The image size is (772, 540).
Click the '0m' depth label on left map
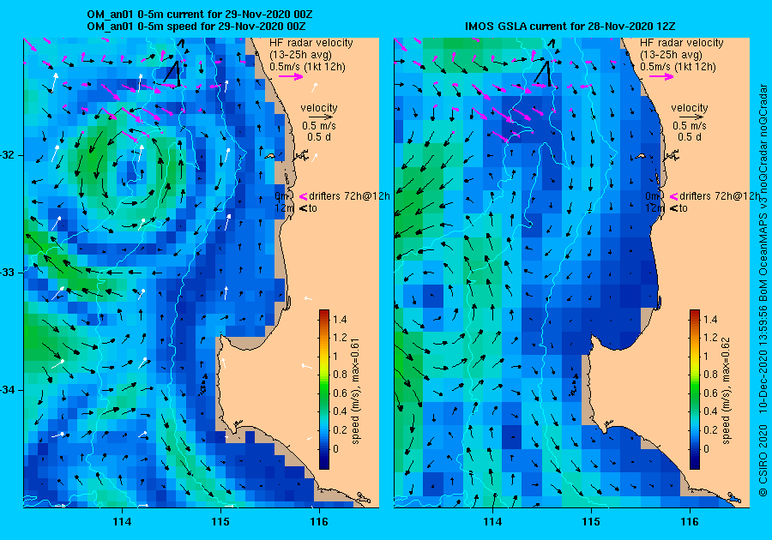click(x=281, y=196)
